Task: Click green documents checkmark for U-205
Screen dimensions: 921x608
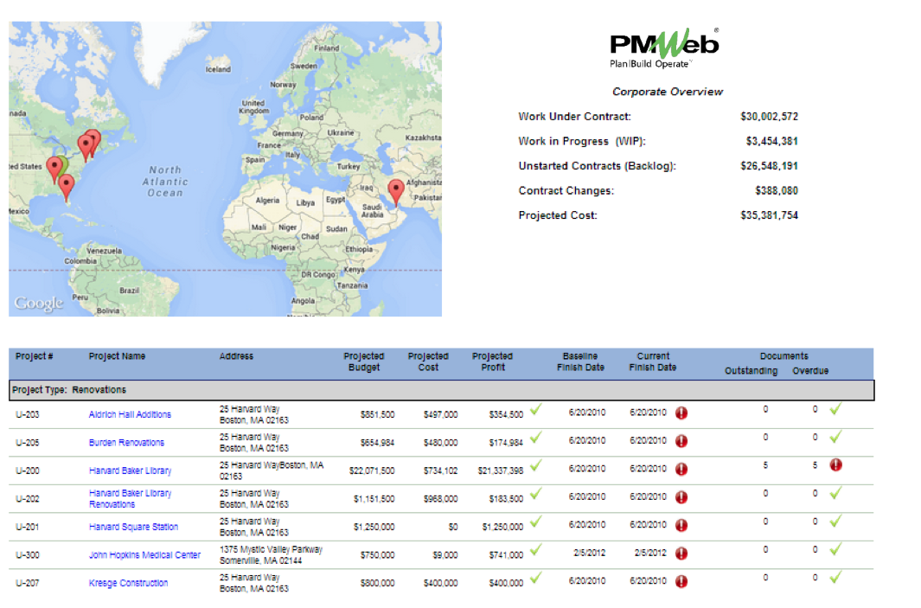Action: click(836, 437)
